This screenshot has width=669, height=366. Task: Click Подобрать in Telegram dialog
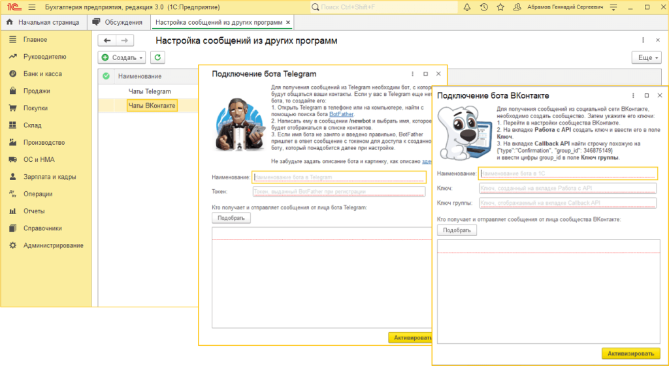(231, 218)
